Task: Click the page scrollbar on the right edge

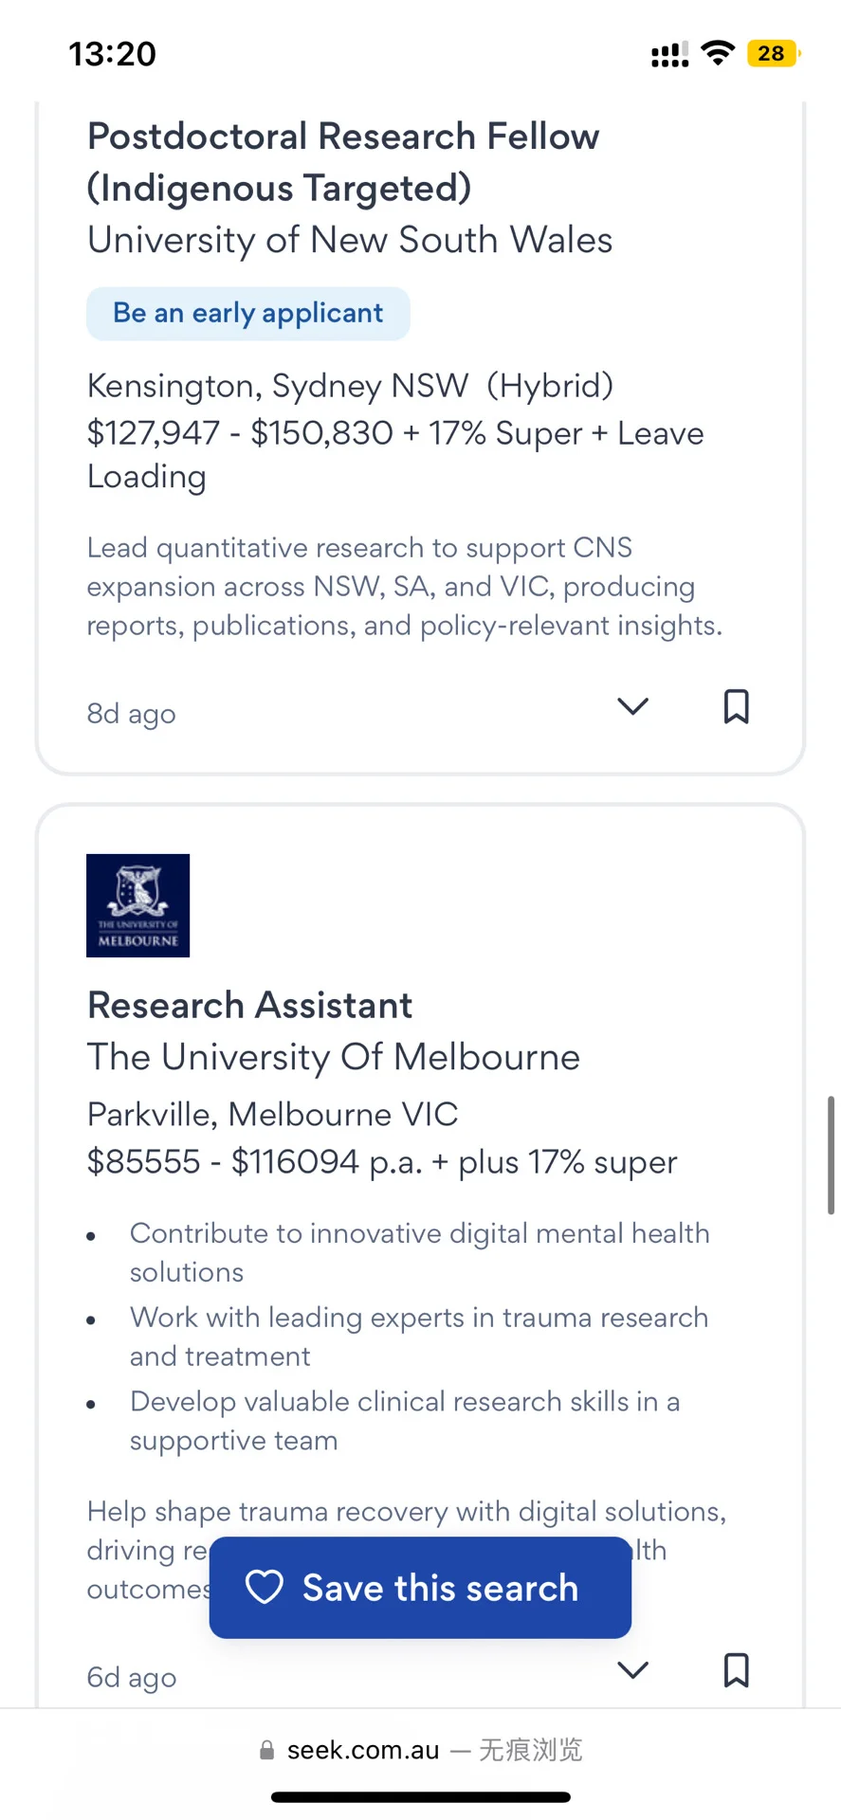Action: [831, 1156]
